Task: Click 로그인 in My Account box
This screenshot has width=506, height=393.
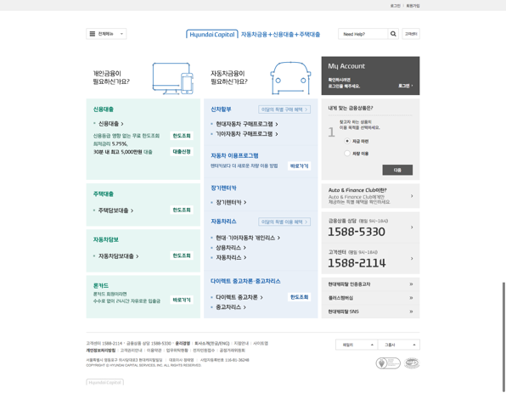Action: (x=405, y=86)
